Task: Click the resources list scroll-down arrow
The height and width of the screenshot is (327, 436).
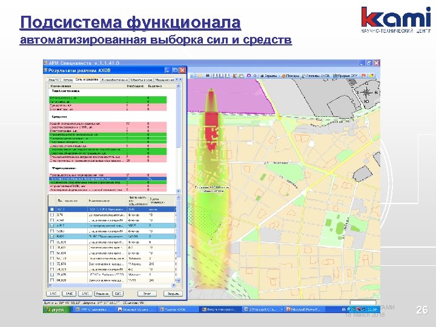Action: coord(178,191)
